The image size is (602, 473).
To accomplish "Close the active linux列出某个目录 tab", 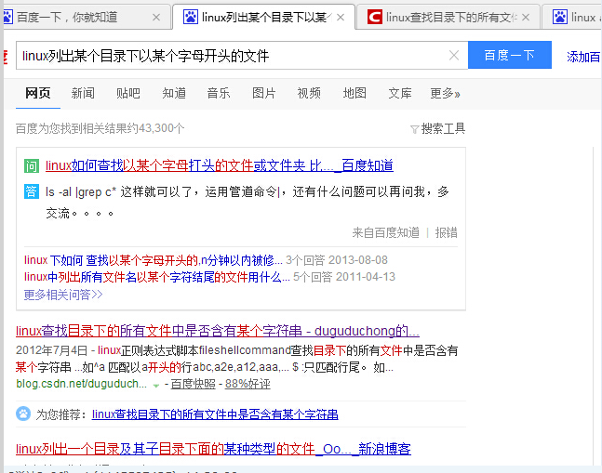I will tap(340, 17).
